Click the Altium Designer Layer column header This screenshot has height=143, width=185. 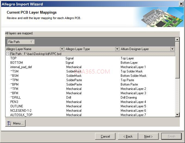[x=147, y=49]
